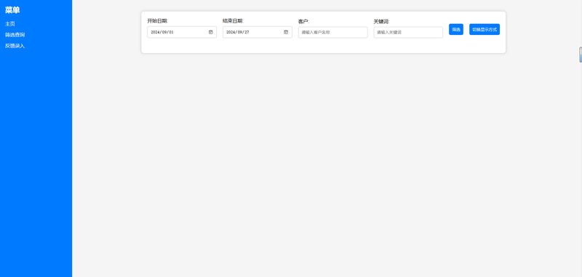Click the 关键词 label
Image resolution: width=582 pixels, height=277 pixels.
(x=381, y=22)
